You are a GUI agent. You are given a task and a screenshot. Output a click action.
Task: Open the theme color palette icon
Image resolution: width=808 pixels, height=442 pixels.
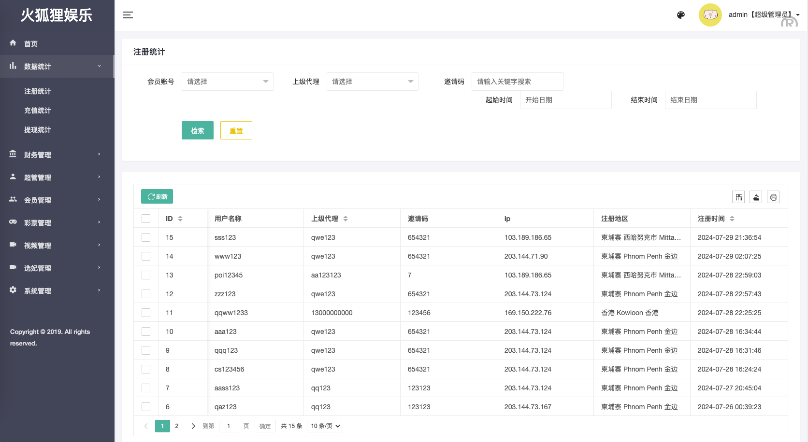[x=681, y=15]
